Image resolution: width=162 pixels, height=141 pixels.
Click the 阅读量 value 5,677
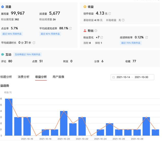(55, 13)
